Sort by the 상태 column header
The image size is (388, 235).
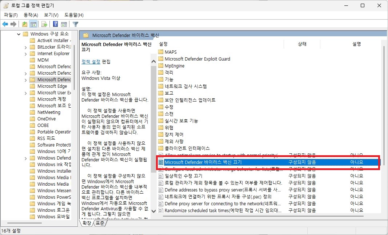pos(302,44)
